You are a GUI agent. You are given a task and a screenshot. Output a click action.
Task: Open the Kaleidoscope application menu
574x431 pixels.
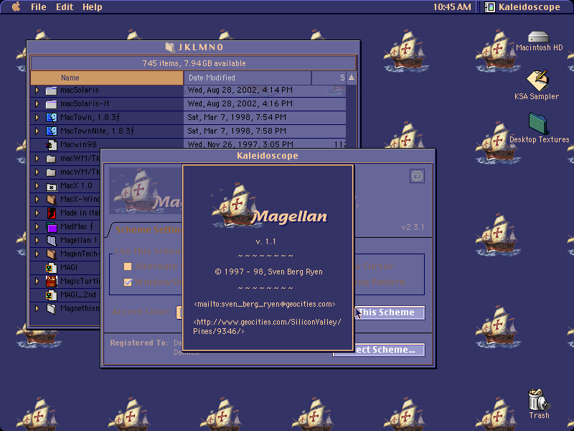coord(522,7)
